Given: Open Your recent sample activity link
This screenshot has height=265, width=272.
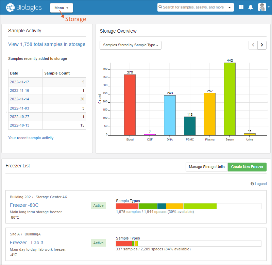Looking at the screenshot, I should [31, 138].
